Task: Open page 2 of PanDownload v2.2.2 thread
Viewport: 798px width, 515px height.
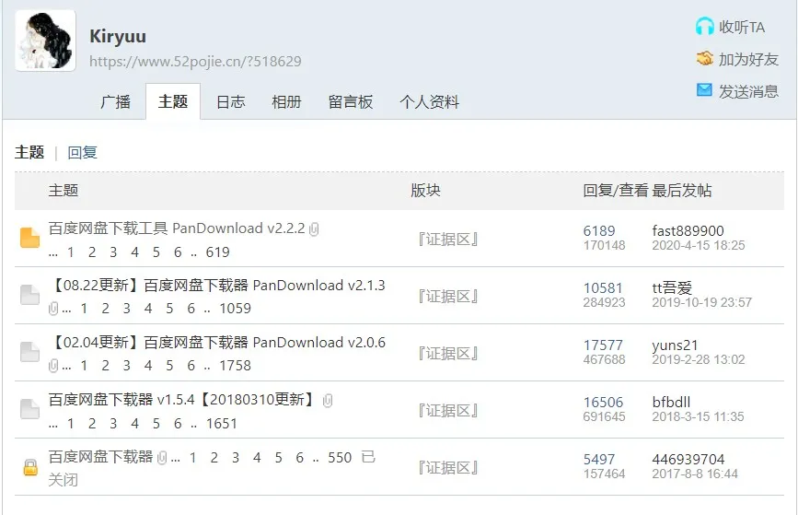Action: [x=92, y=252]
